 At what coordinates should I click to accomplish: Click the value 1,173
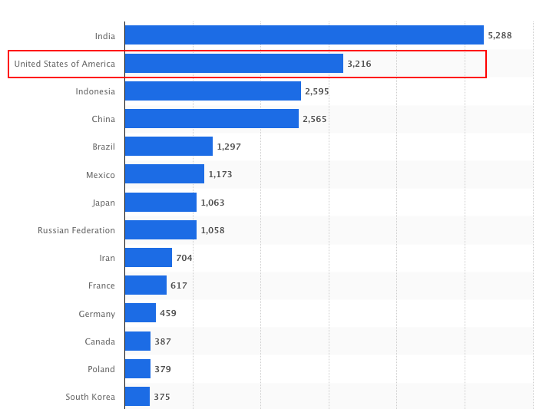pos(220,175)
